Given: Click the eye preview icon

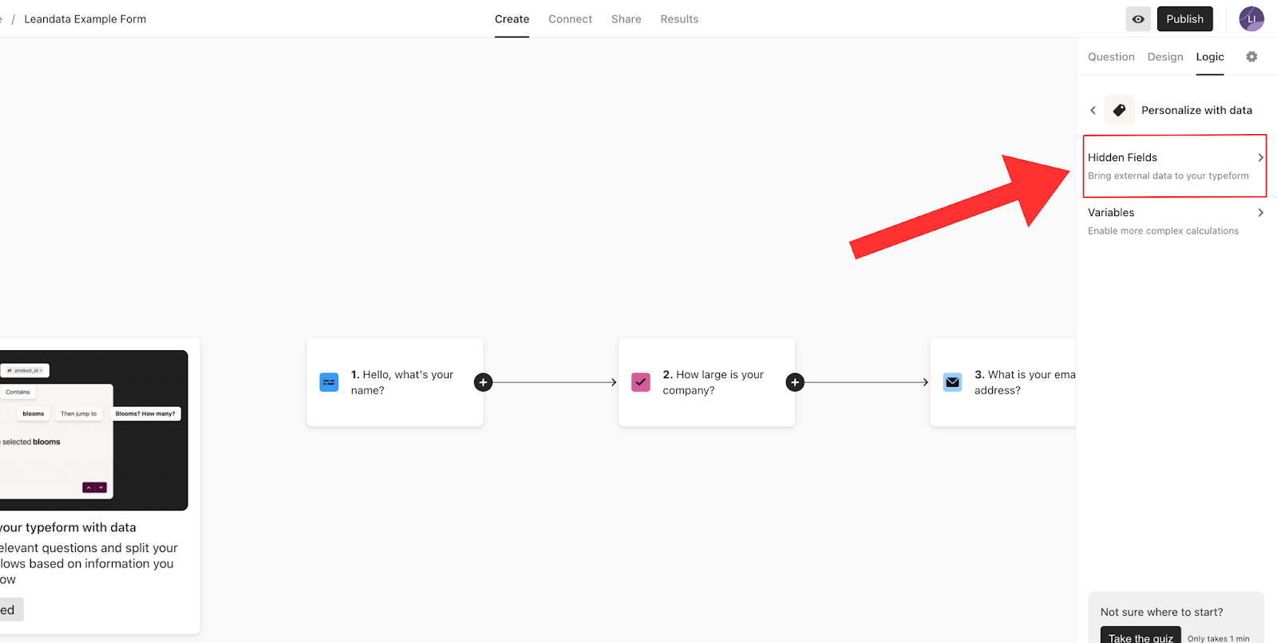Looking at the screenshot, I should (1137, 19).
